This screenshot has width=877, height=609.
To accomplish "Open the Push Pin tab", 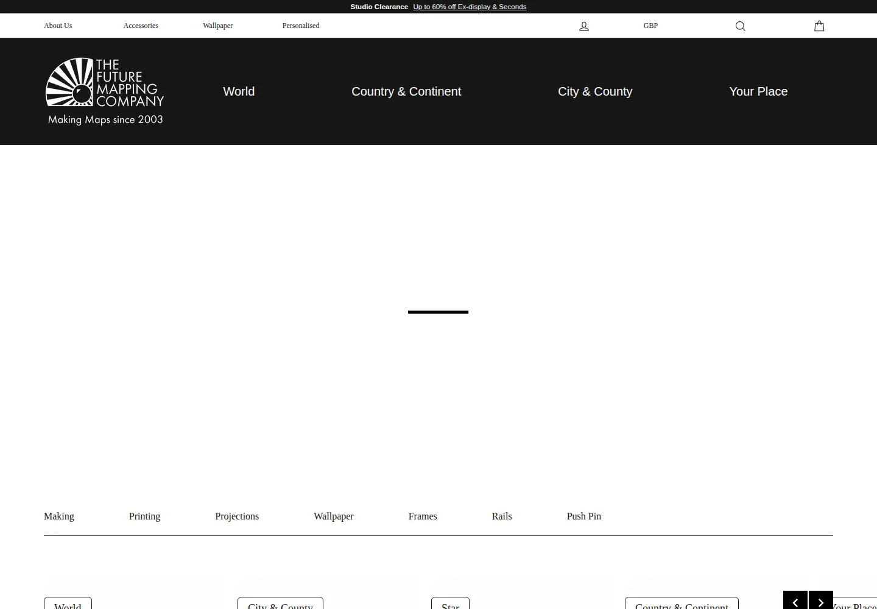I will [x=584, y=516].
